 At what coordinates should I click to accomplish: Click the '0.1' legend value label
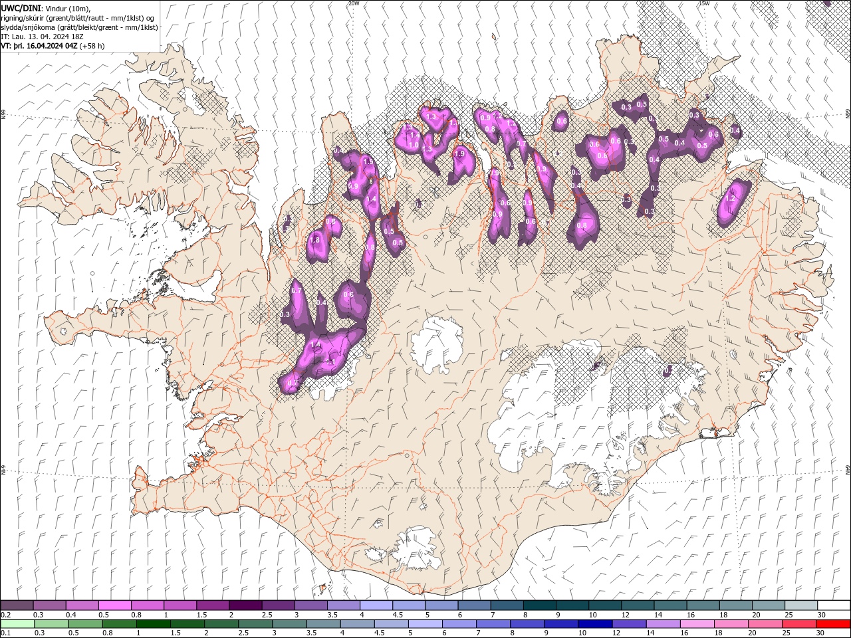tap(5, 633)
